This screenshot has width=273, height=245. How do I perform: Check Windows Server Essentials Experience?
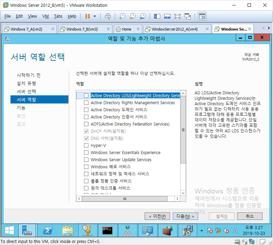86,153
